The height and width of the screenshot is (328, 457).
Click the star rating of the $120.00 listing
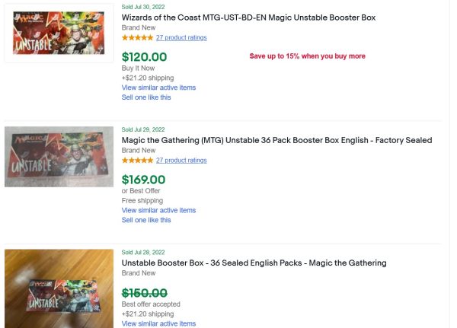[x=137, y=37]
